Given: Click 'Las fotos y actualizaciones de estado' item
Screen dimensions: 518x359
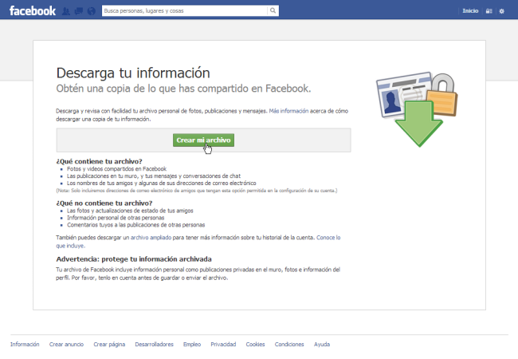Looking at the screenshot, I should [130, 211].
